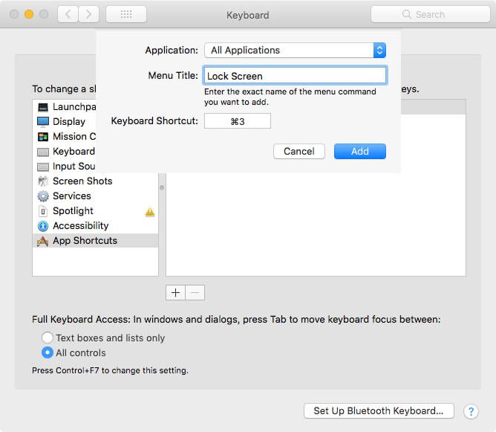The image size is (496, 432).
Task: Select the 'Screen Shots' row
Action: point(95,181)
